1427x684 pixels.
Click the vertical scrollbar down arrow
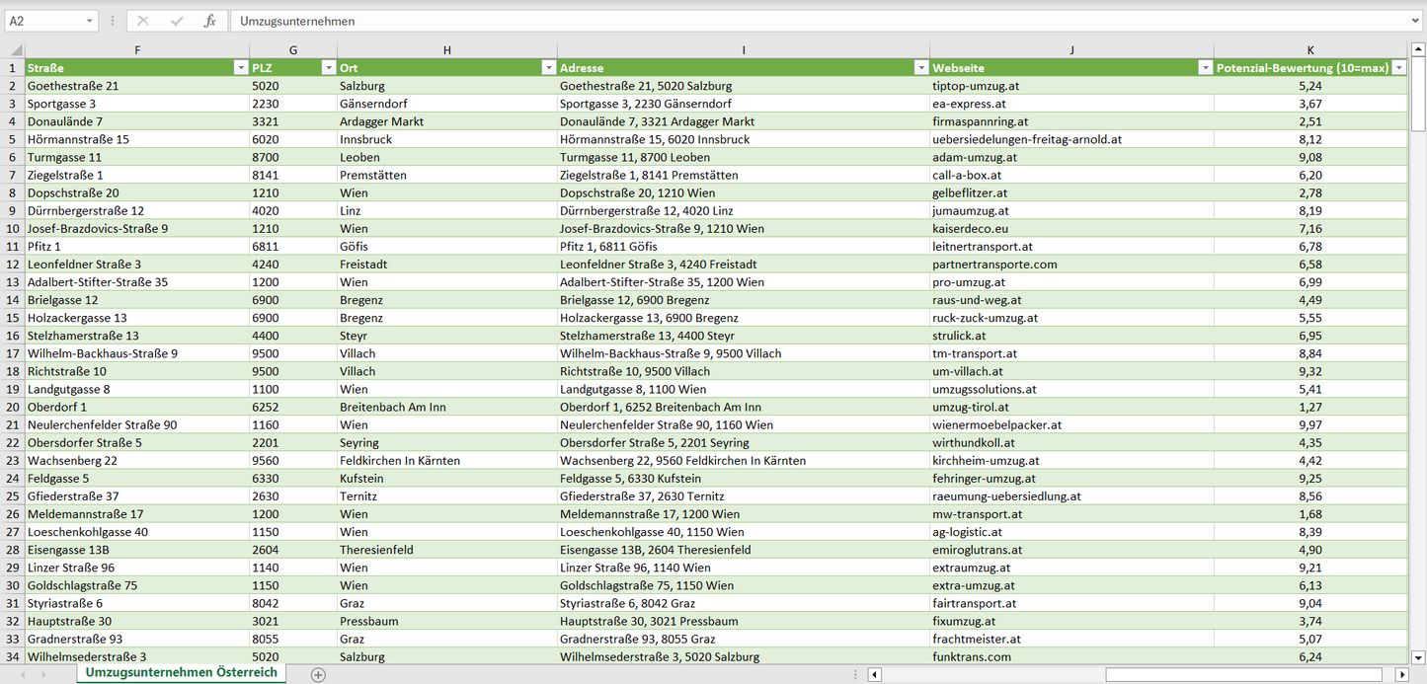coord(1418,656)
